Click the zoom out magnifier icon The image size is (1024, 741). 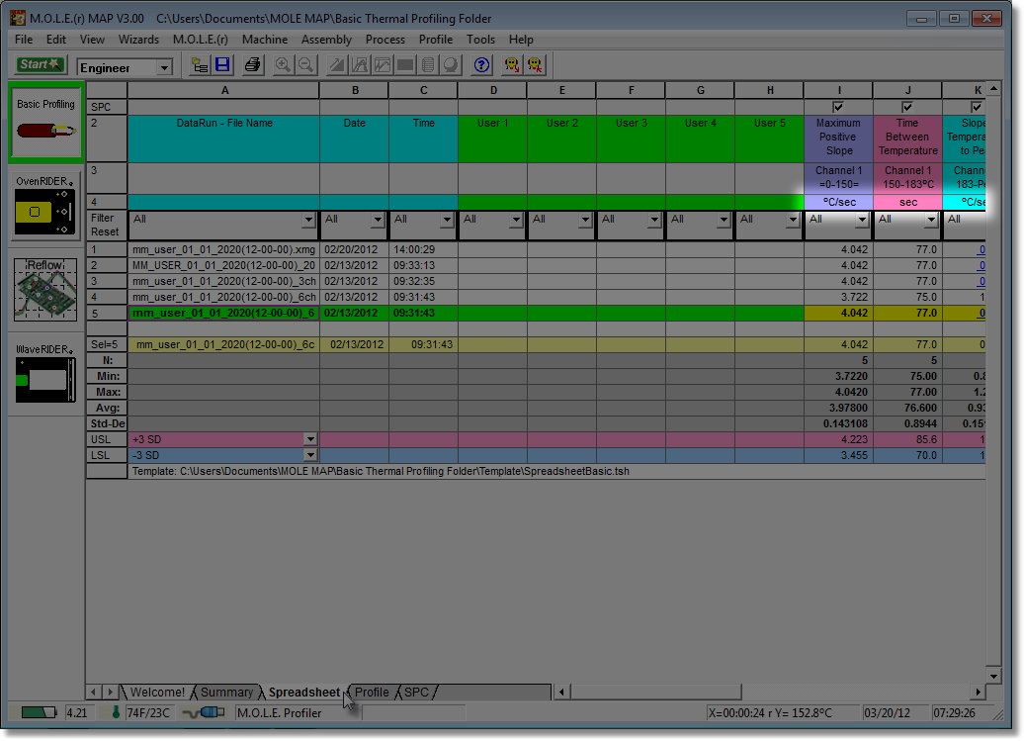coord(305,65)
